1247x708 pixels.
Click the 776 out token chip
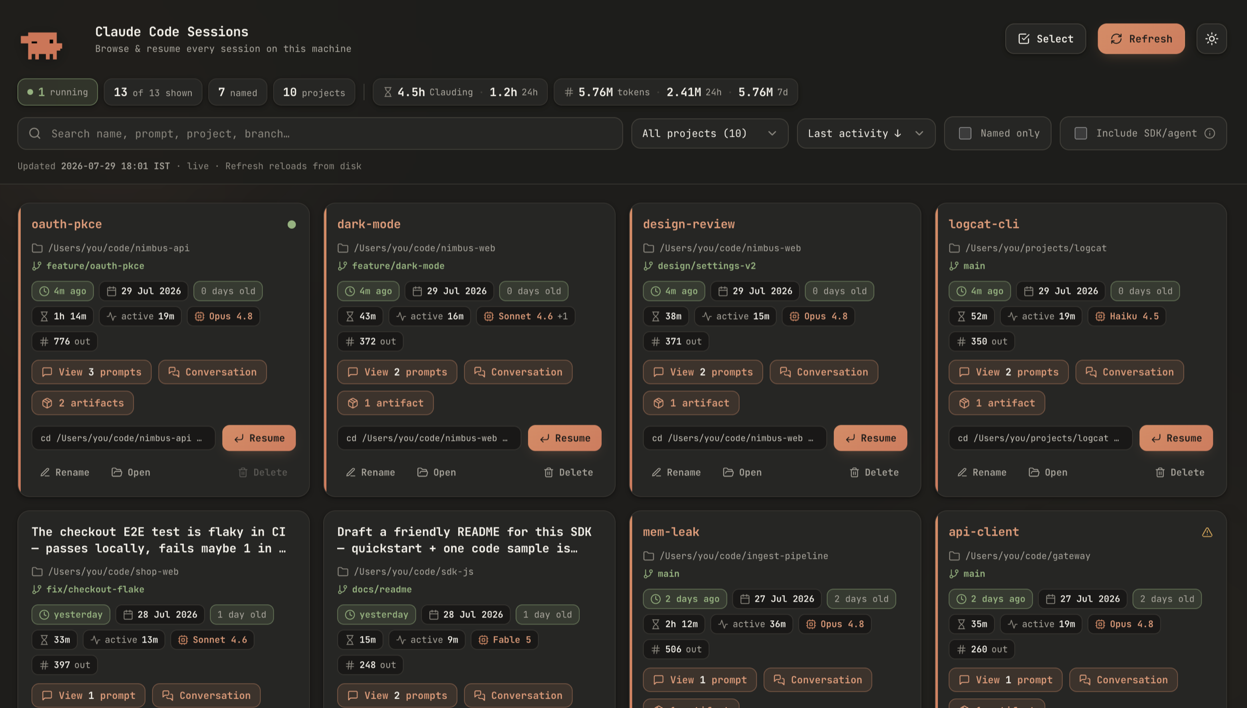coord(65,342)
